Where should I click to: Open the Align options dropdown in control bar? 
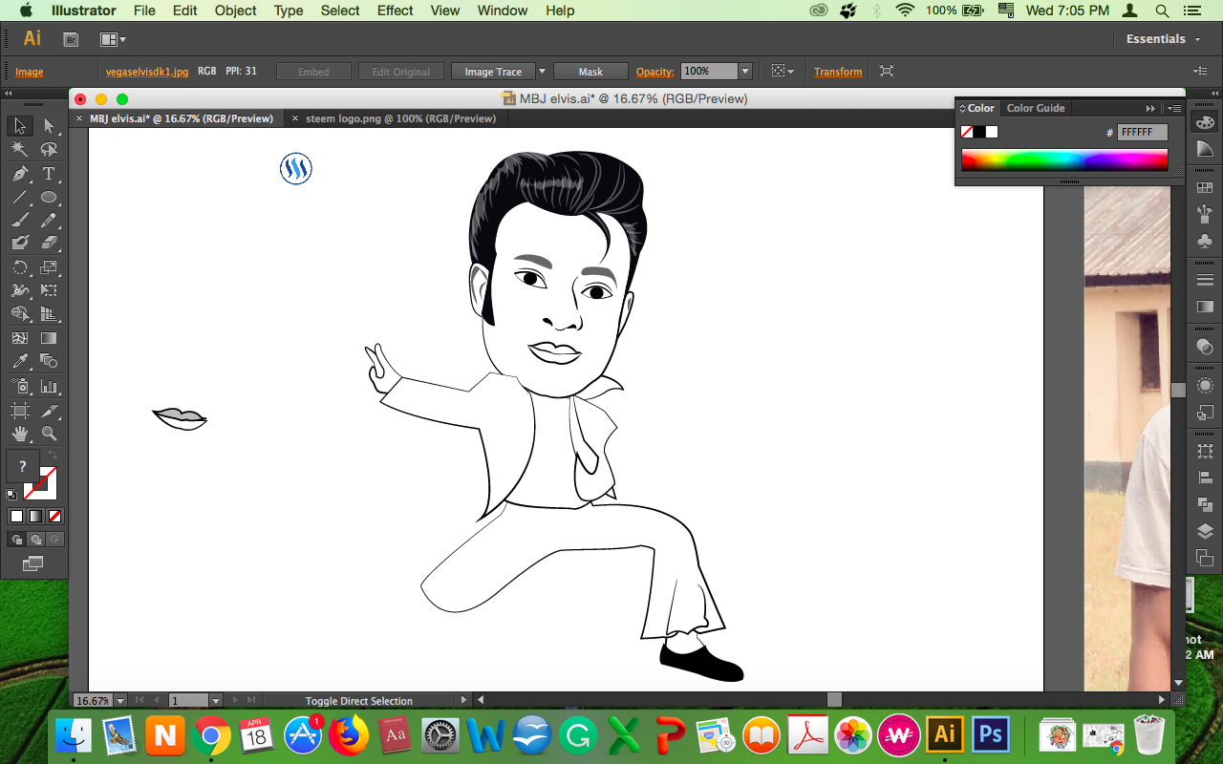(783, 72)
